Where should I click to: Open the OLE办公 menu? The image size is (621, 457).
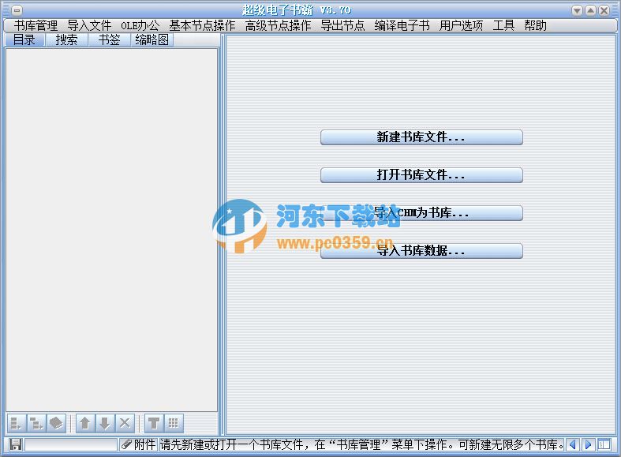click(x=140, y=26)
